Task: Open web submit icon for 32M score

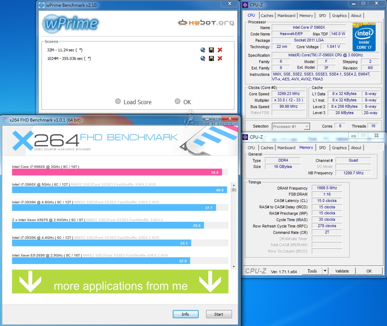Action: (203, 50)
